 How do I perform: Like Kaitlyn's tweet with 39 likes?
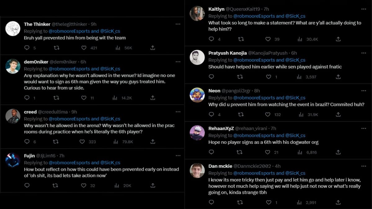[x=268, y=39]
